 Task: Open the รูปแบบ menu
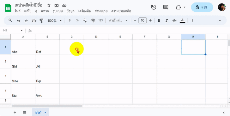click(x=57, y=11)
